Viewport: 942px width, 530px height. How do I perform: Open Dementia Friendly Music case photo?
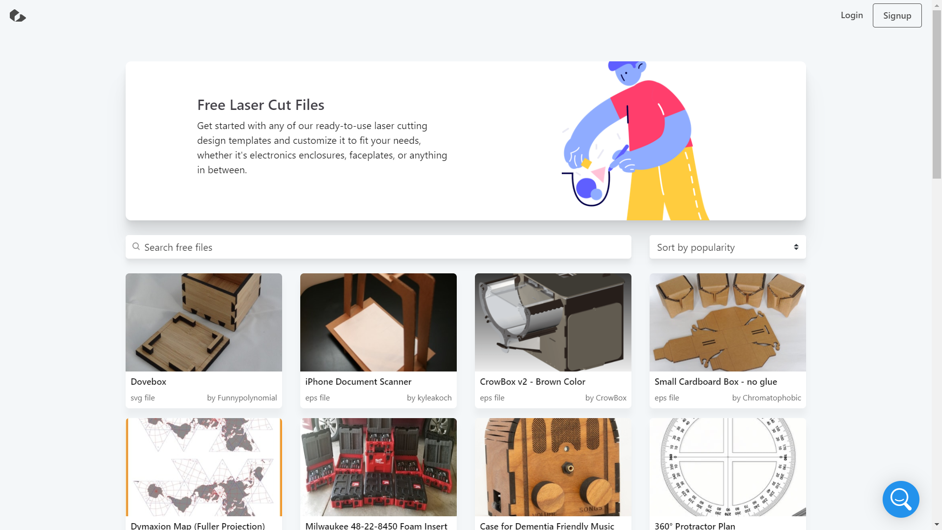point(553,467)
